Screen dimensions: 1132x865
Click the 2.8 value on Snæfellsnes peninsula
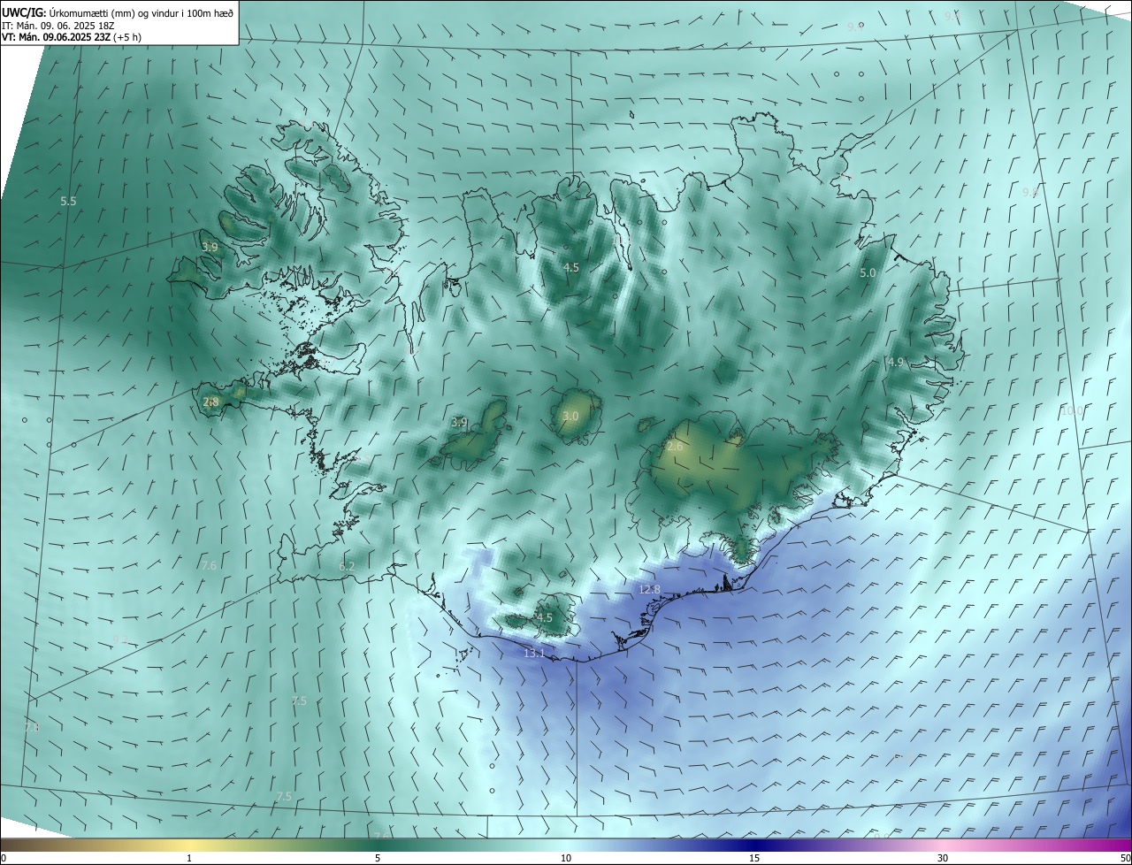click(x=210, y=402)
